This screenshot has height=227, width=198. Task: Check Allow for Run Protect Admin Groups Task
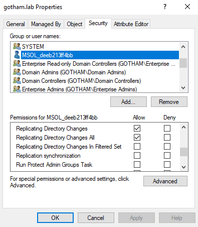click(137, 165)
